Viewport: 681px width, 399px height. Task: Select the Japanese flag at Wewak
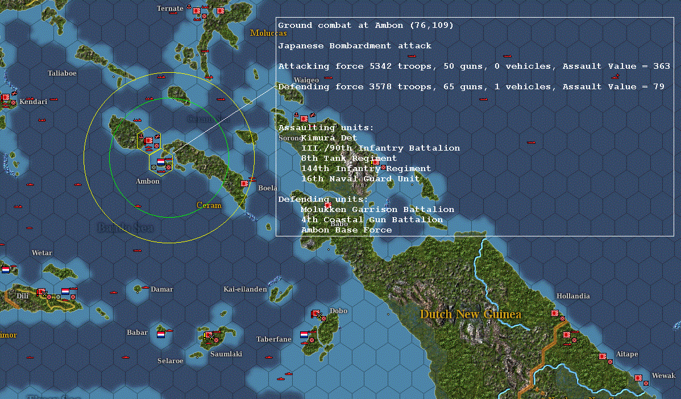click(x=638, y=378)
